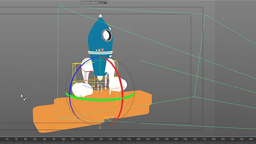Jump to frame 105 on the timeline ruler

[72, 139]
